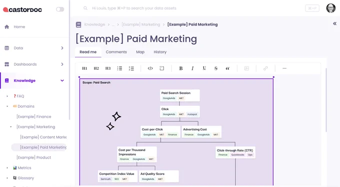
Task: Open [Example] Content Marketing page
Action: click(x=43, y=137)
